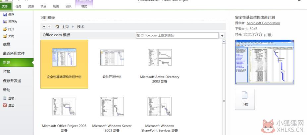
Task: Switch to the 格式 ribbon tab
Action: click(x=84, y=6)
